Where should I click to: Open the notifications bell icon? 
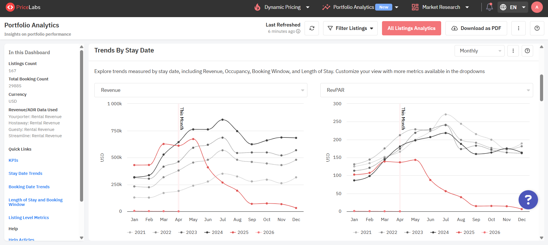489,7
